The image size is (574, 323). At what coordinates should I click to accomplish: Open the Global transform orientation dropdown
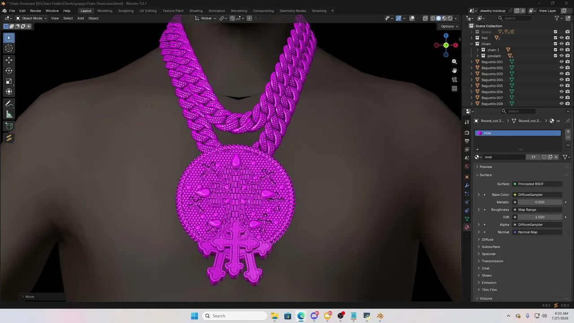click(x=206, y=18)
